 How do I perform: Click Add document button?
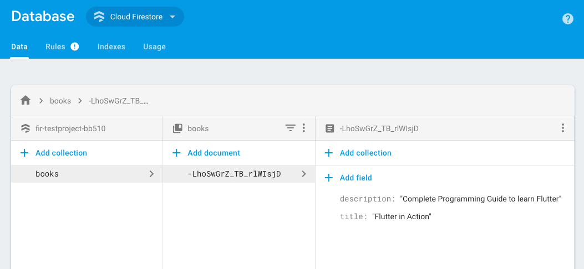click(206, 153)
